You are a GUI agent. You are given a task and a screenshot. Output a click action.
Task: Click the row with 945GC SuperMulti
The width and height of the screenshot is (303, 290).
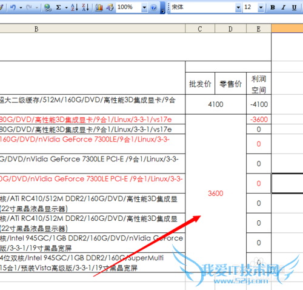(x=92, y=263)
